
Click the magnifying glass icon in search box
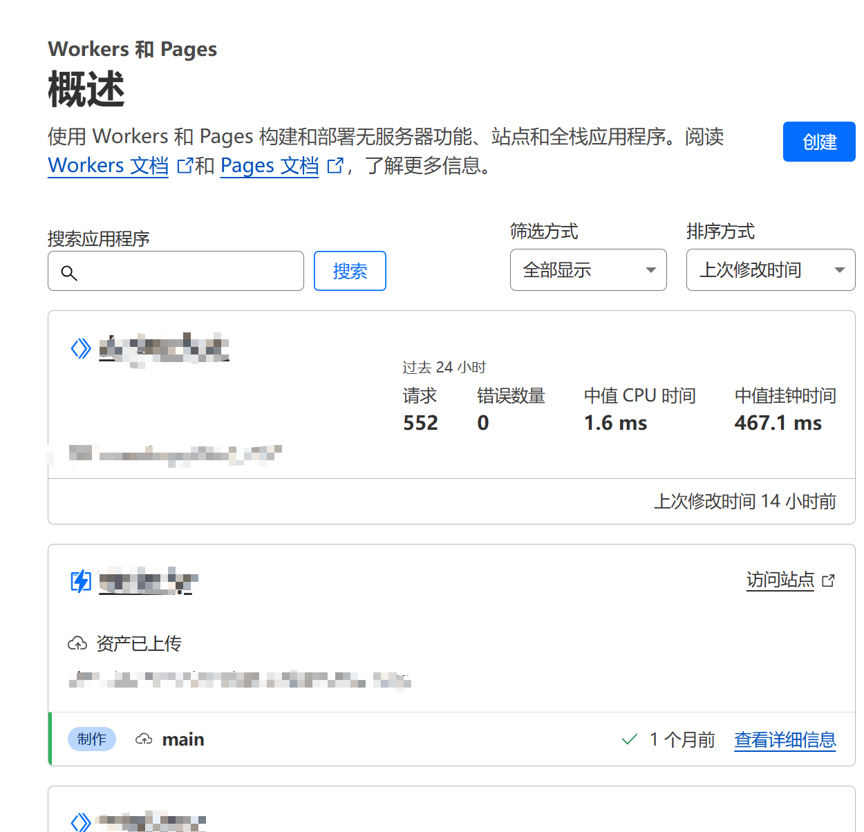coord(69,273)
